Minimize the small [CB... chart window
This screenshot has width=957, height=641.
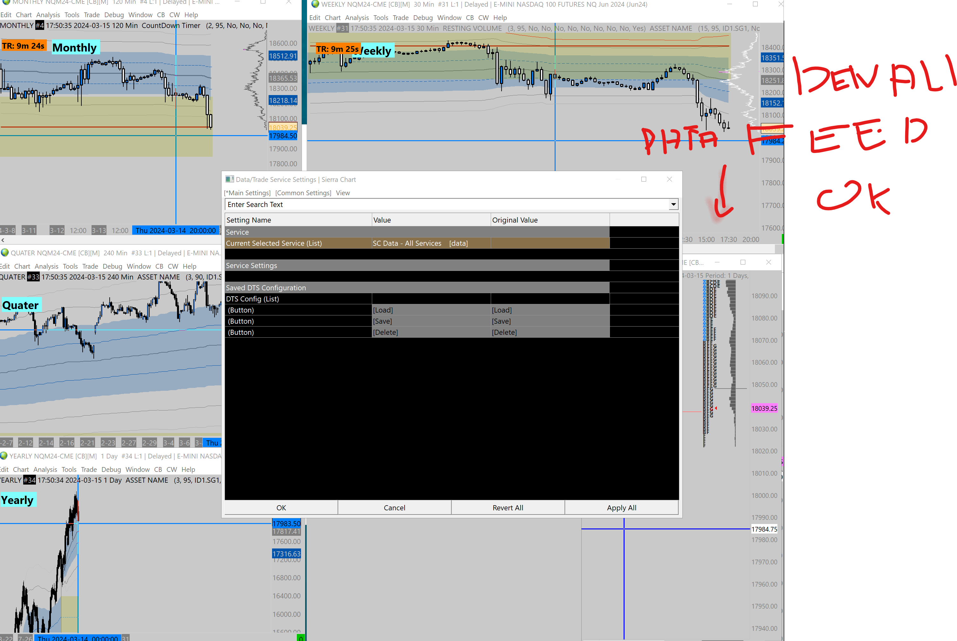point(717,262)
